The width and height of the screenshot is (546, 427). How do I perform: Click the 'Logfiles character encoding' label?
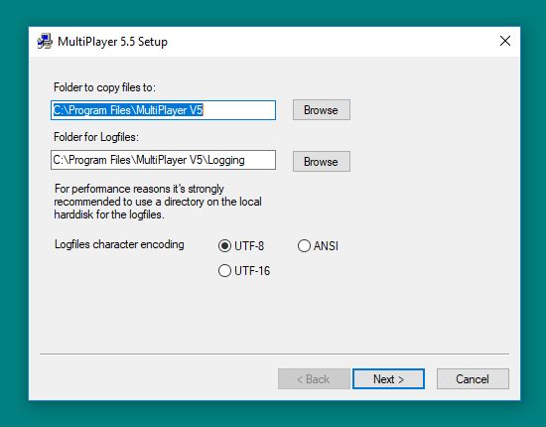119,244
